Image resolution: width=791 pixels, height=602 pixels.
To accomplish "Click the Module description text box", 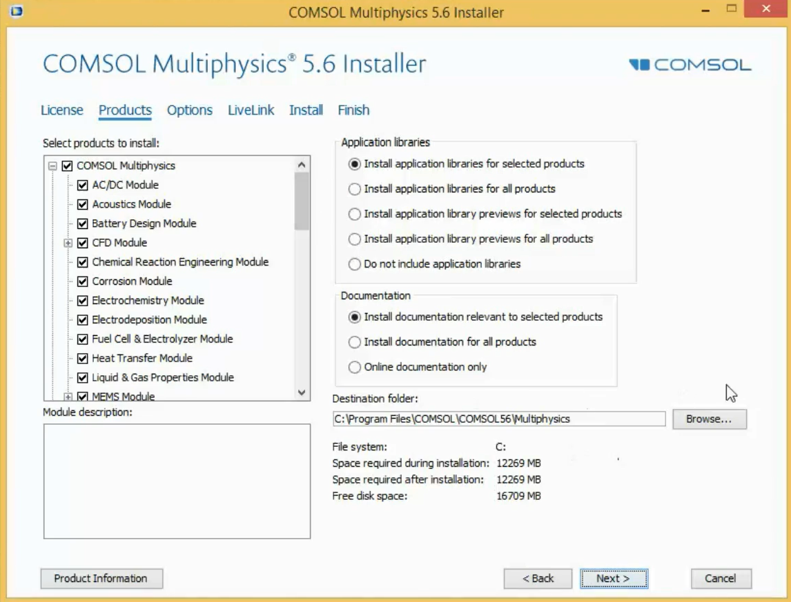I will (177, 481).
